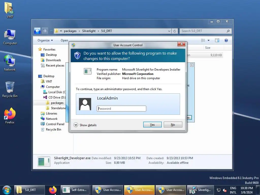Click the 9,119 KB file size cell

coord(216,55)
